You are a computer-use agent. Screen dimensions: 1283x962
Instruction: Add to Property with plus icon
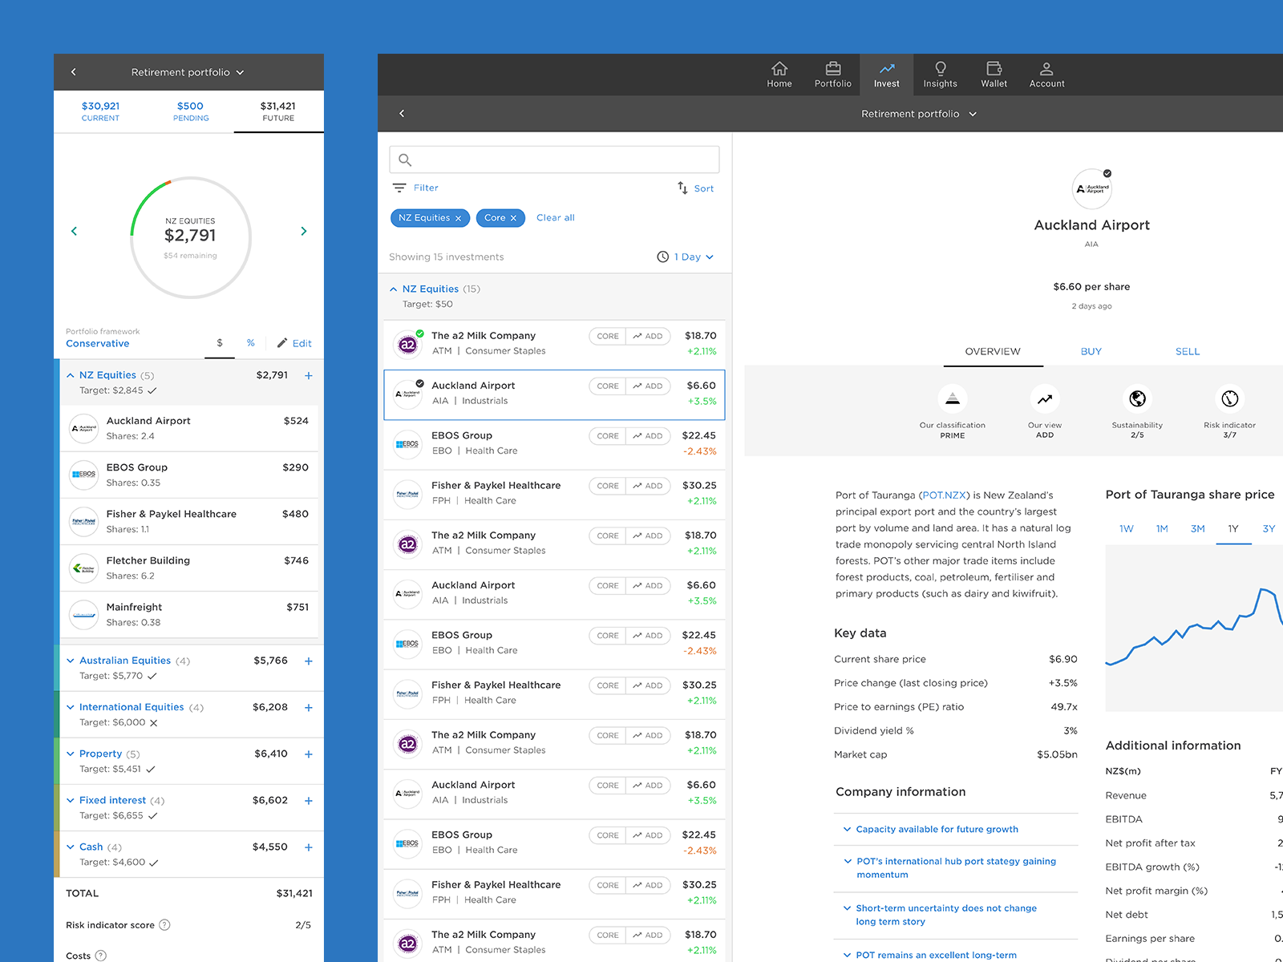click(309, 754)
